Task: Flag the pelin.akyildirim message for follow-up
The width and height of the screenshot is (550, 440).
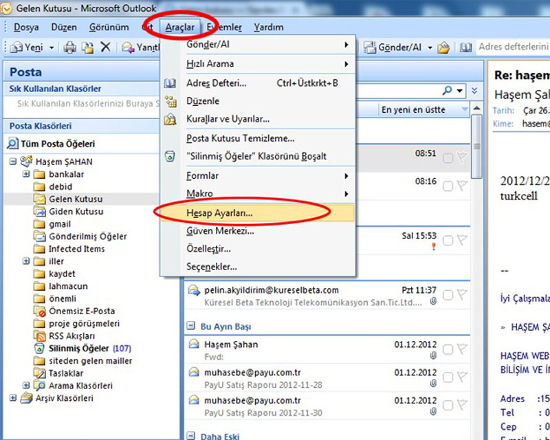Action: click(462, 295)
